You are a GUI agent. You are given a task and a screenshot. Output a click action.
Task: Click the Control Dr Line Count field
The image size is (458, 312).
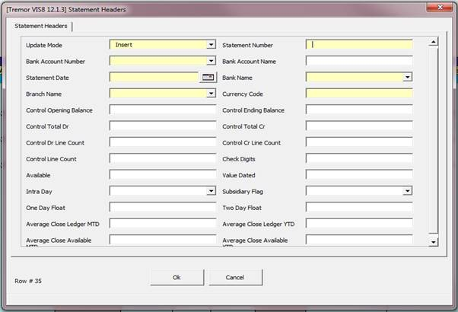pyautogui.click(x=163, y=142)
